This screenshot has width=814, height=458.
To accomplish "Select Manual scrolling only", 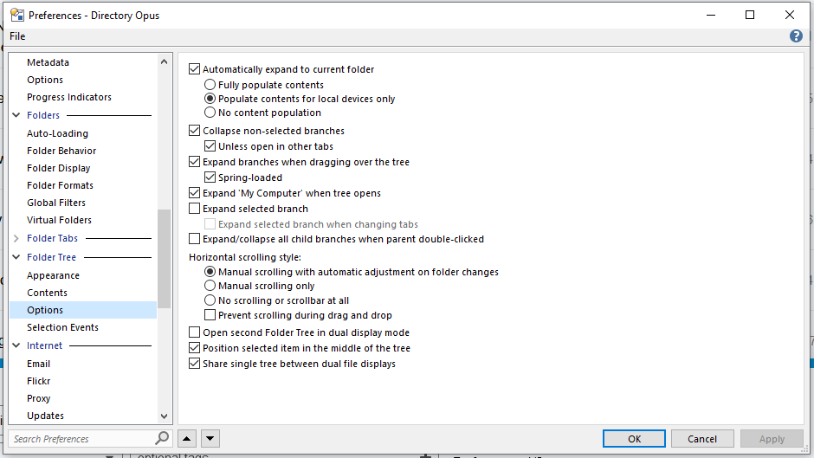I will (x=210, y=286).
